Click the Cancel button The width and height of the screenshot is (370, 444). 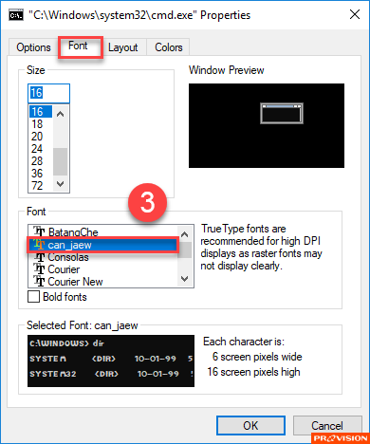[327, 425]
